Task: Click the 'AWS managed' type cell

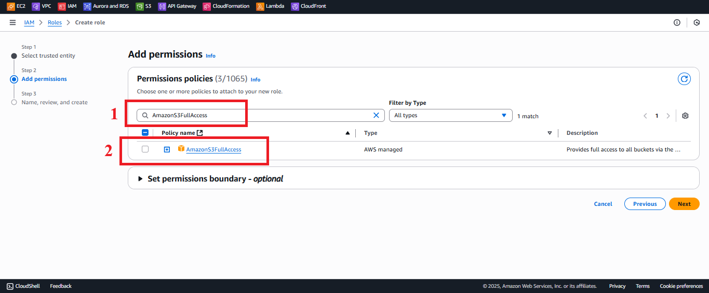Action: 383,149
